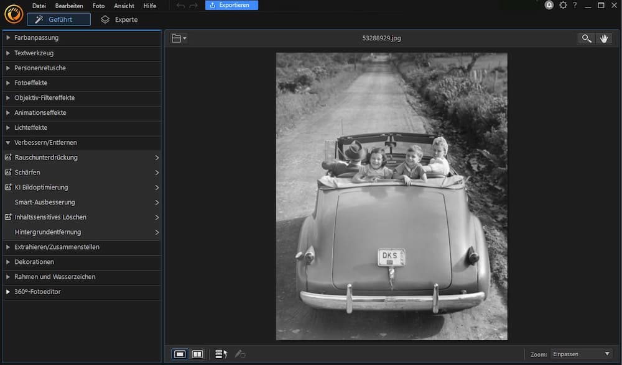Switch to single image view mode
Image resolution: width=622 pixels, height=365 pixels.
coord(180,354)
